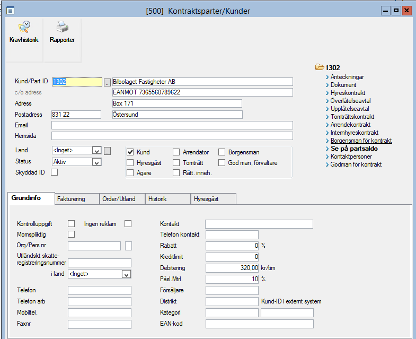Click the Utländskt skatteregistreringsnummer field
The image size is (416, 339).
(x=100, y=263)
